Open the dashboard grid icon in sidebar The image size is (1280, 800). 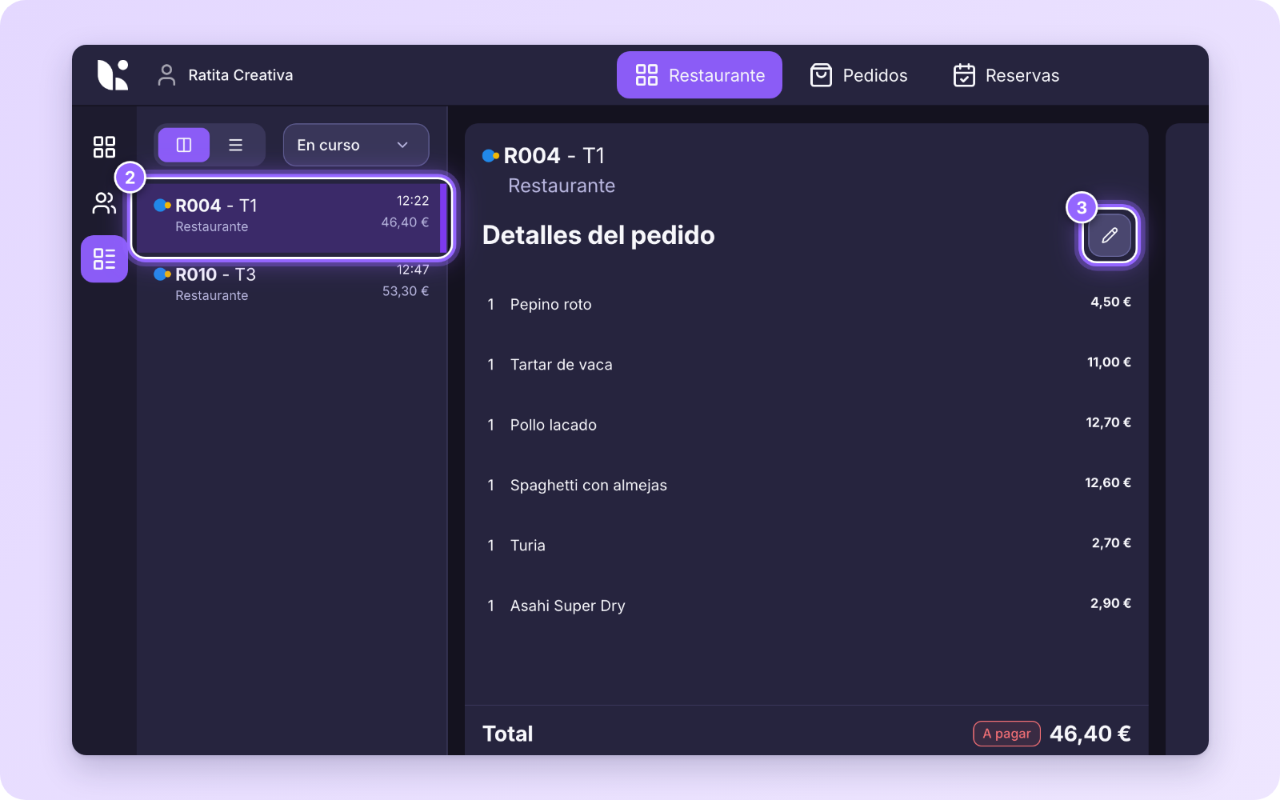click(104, 146)
